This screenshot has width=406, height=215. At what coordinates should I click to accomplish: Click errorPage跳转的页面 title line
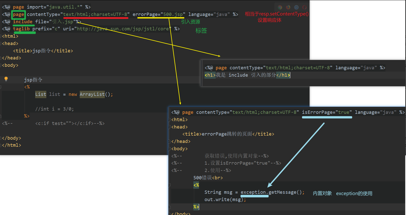[x=228, y=134]
